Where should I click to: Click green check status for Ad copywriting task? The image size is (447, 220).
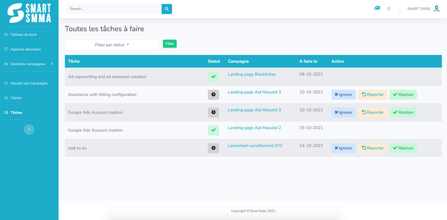pos(213,77)
